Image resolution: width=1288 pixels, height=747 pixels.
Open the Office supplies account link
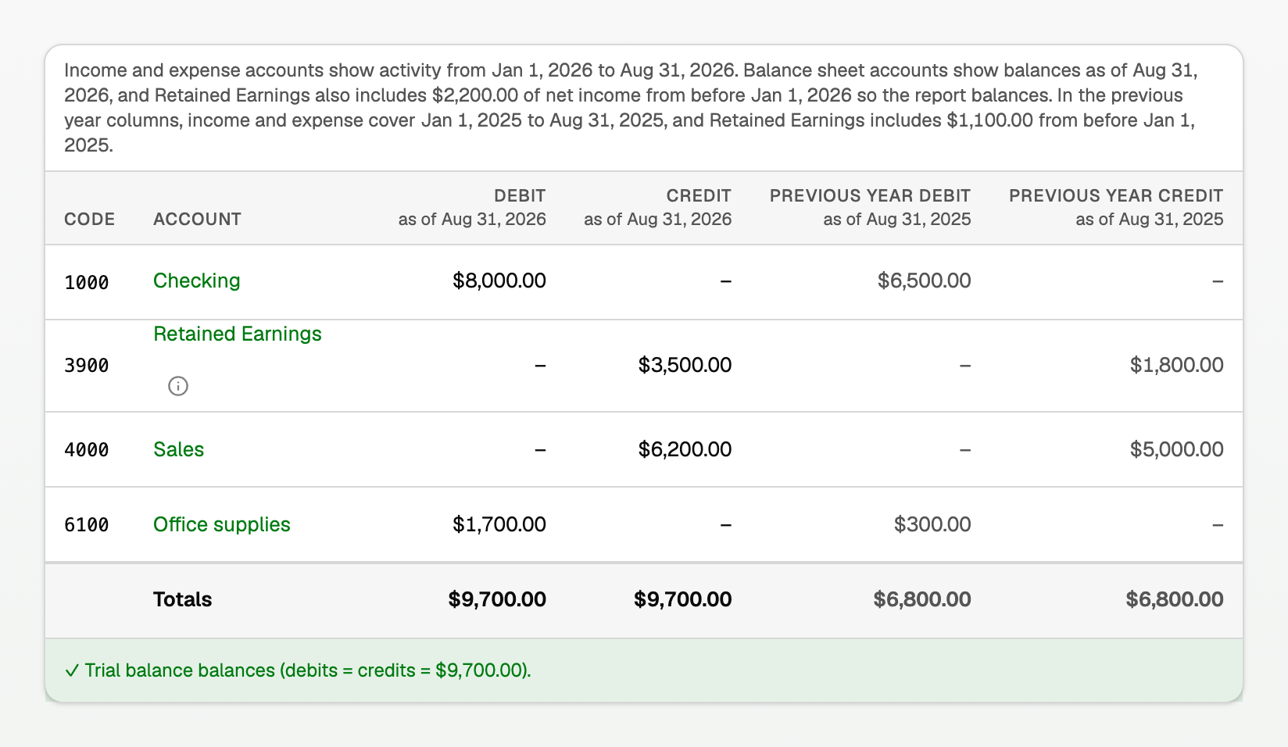click(222, 524)
